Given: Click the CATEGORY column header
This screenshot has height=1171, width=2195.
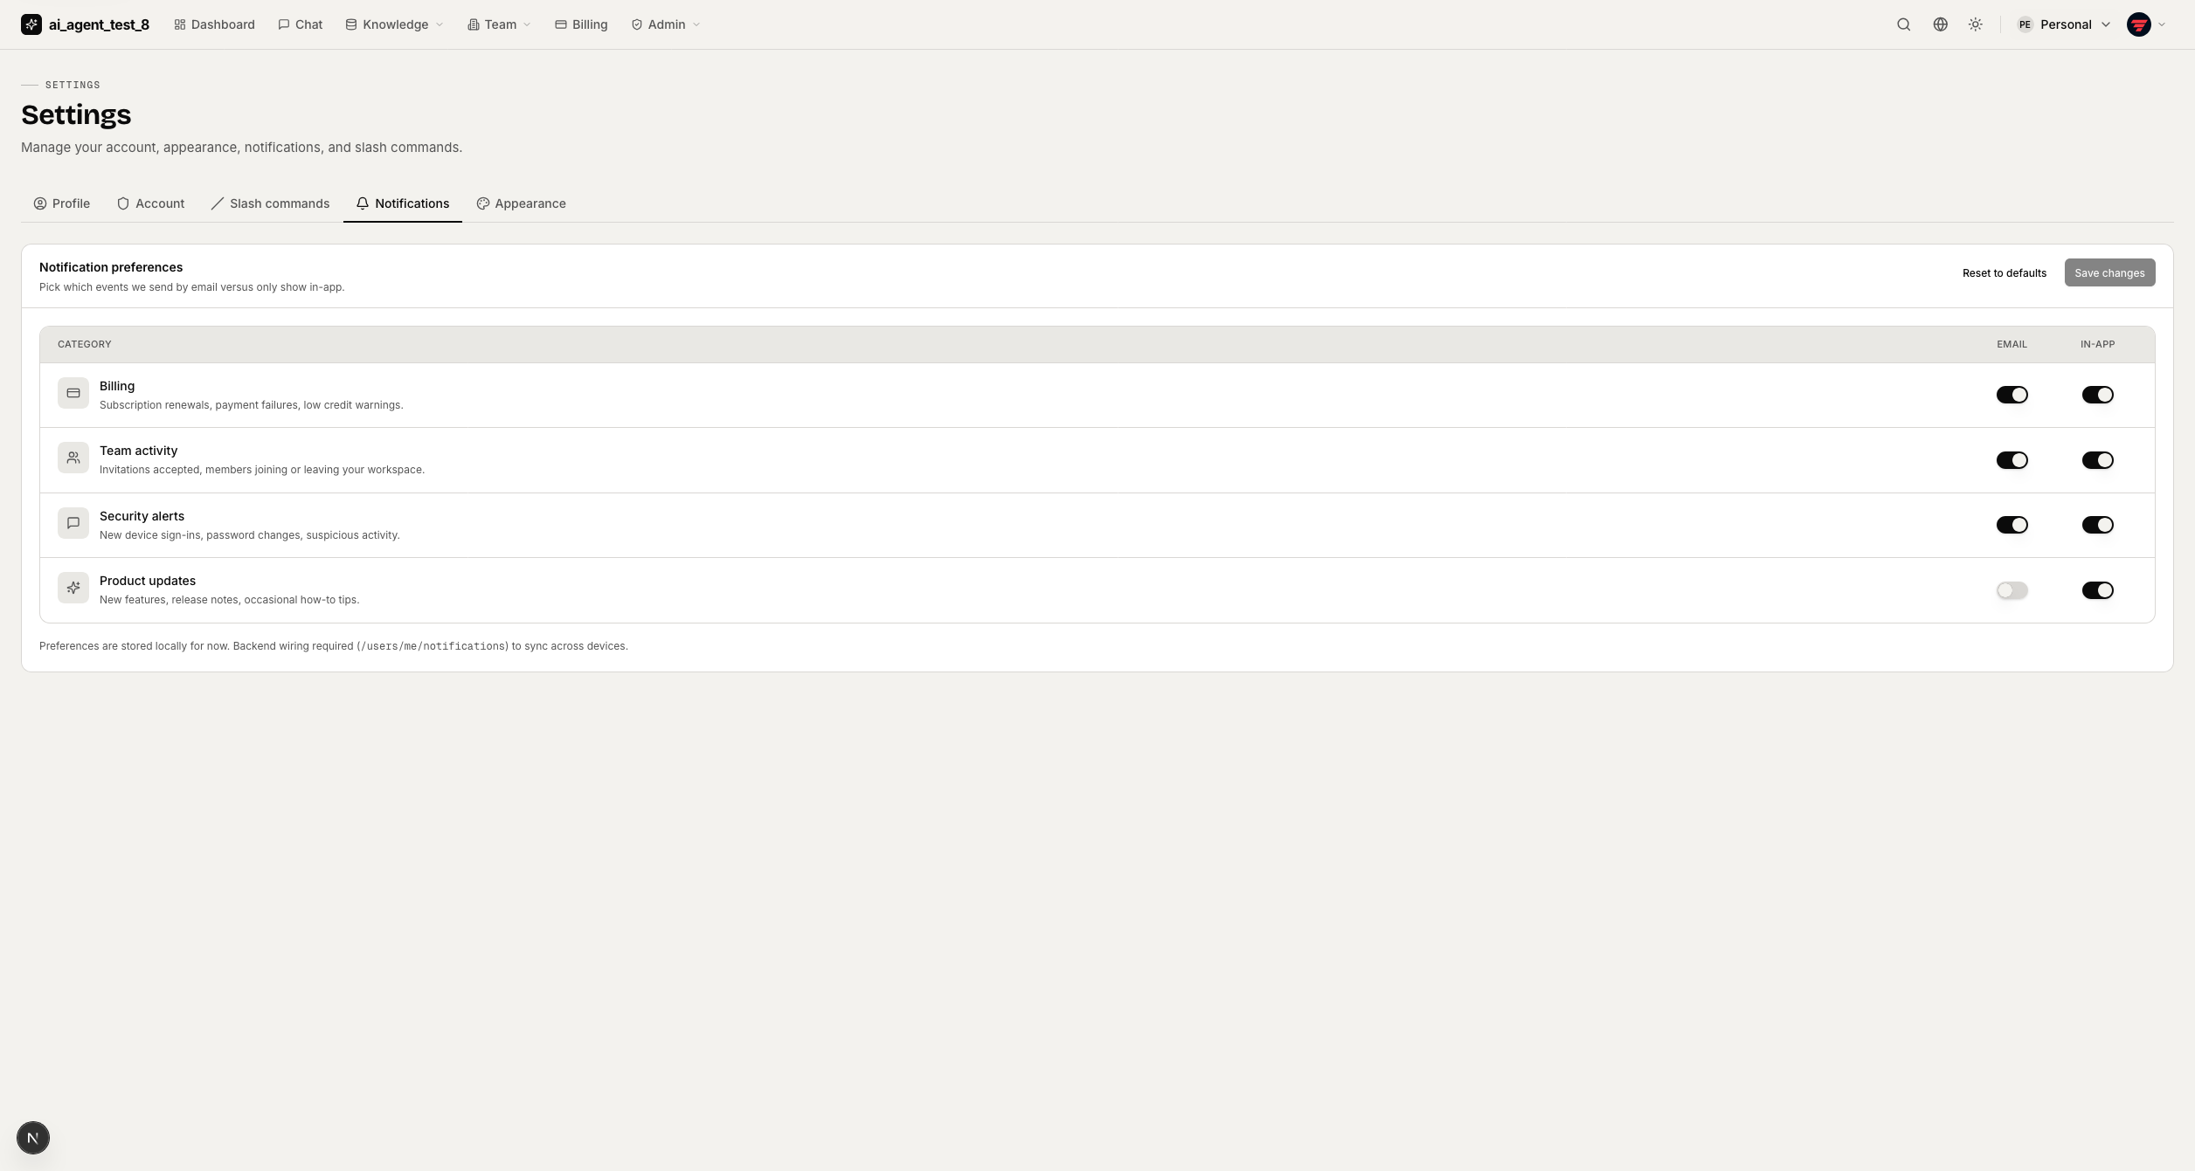Looking at the screenshot, I should [85, 344].
